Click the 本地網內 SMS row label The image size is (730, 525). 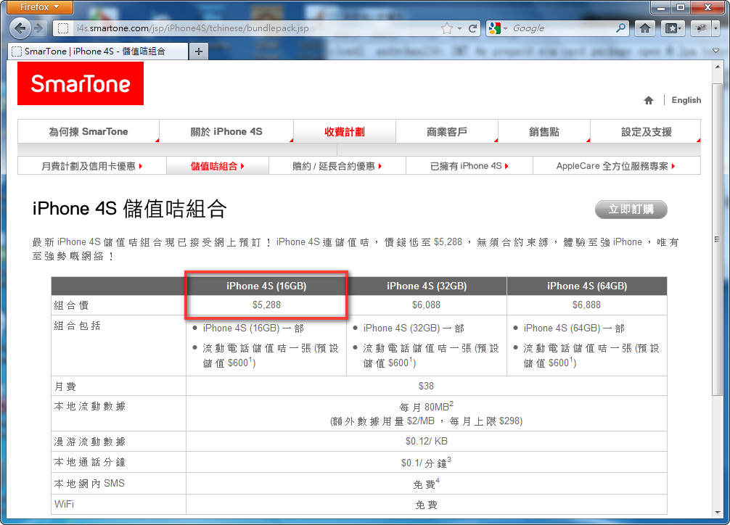point(89,484)
